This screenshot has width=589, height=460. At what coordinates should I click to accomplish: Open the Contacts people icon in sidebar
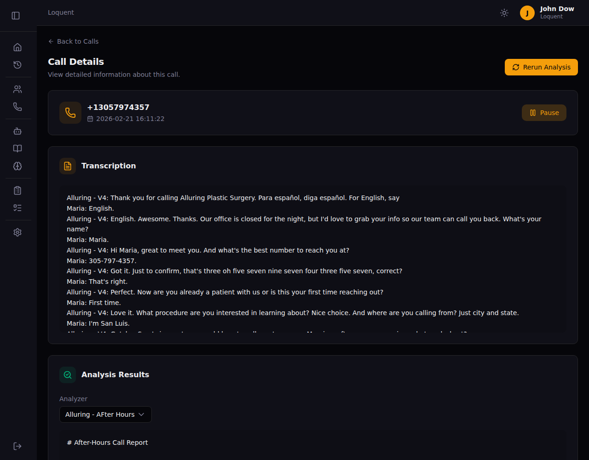tap(17, 89)
